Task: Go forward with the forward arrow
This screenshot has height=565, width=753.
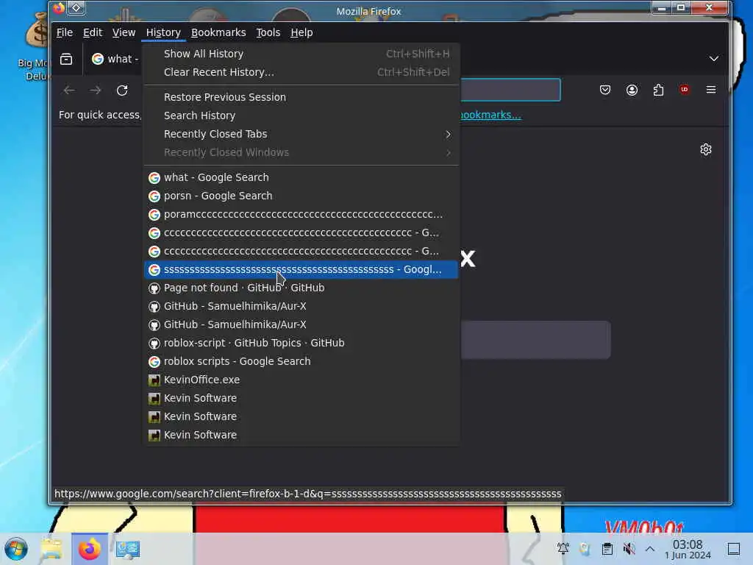Action: tap(95, 90)
